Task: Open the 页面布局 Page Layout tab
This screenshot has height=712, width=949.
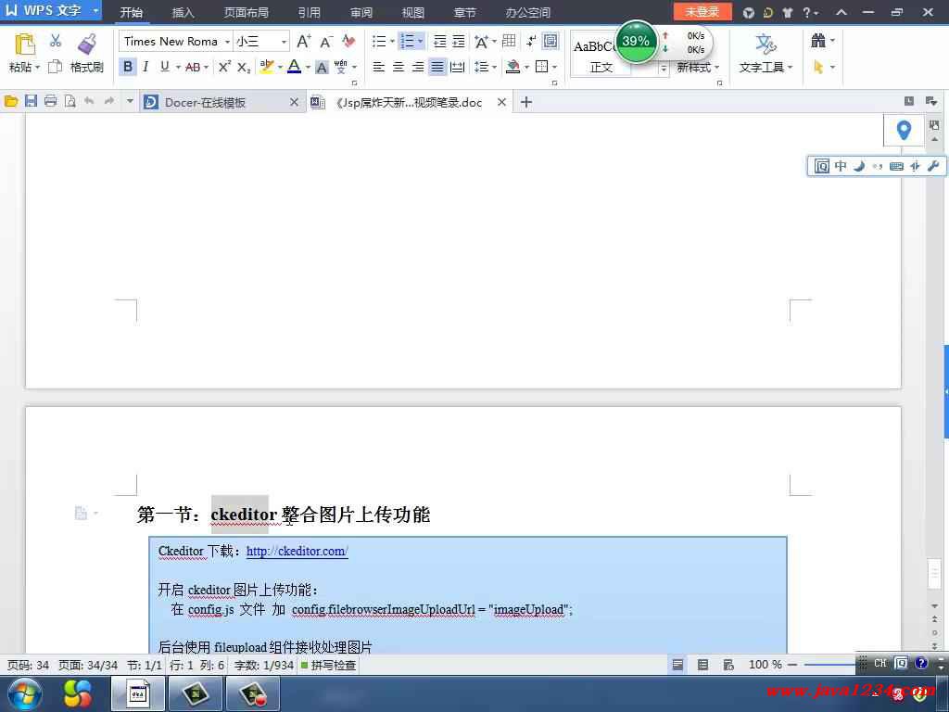Action: (x=247, y=12)
